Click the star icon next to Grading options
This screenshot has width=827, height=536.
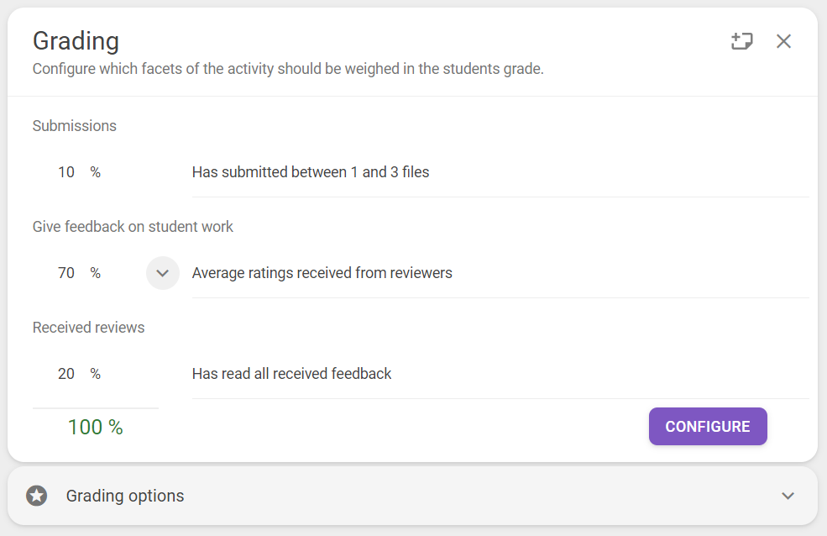tap(37, 496)
